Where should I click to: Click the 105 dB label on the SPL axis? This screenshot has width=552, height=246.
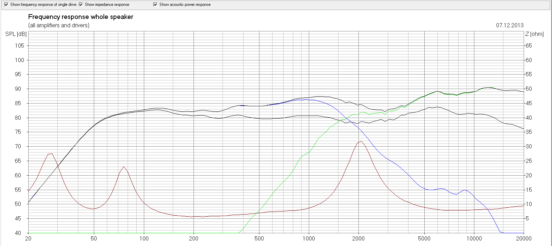tap(19, 46)
